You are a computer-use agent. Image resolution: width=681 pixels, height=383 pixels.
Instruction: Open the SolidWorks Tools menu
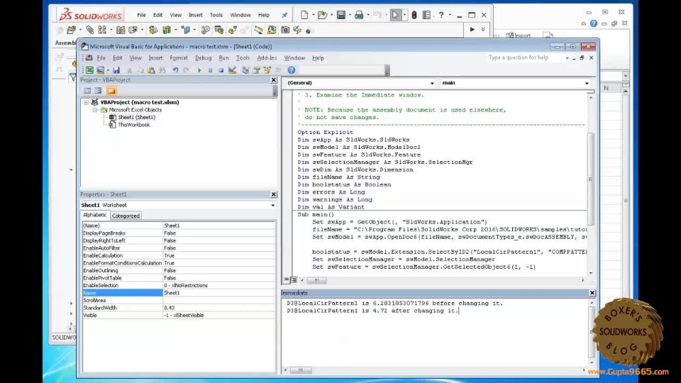point(216,15)
